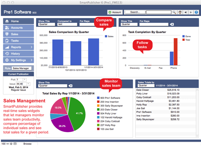Image resolution: width=201 pixels, height=147 pixels.
Task: Open the Sales sidebar item
Action: coord(19,34)
